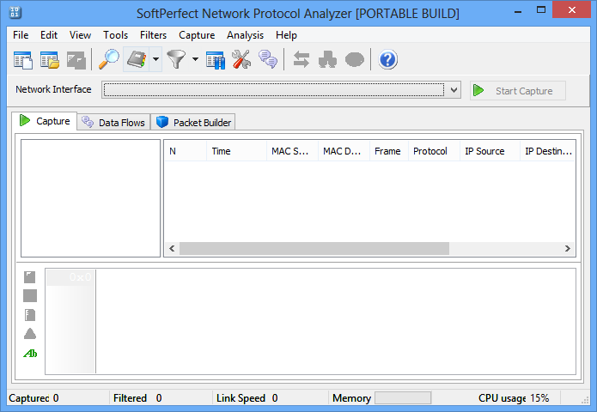
Task: Click the MAC S... column header
Action: point(292,151)
